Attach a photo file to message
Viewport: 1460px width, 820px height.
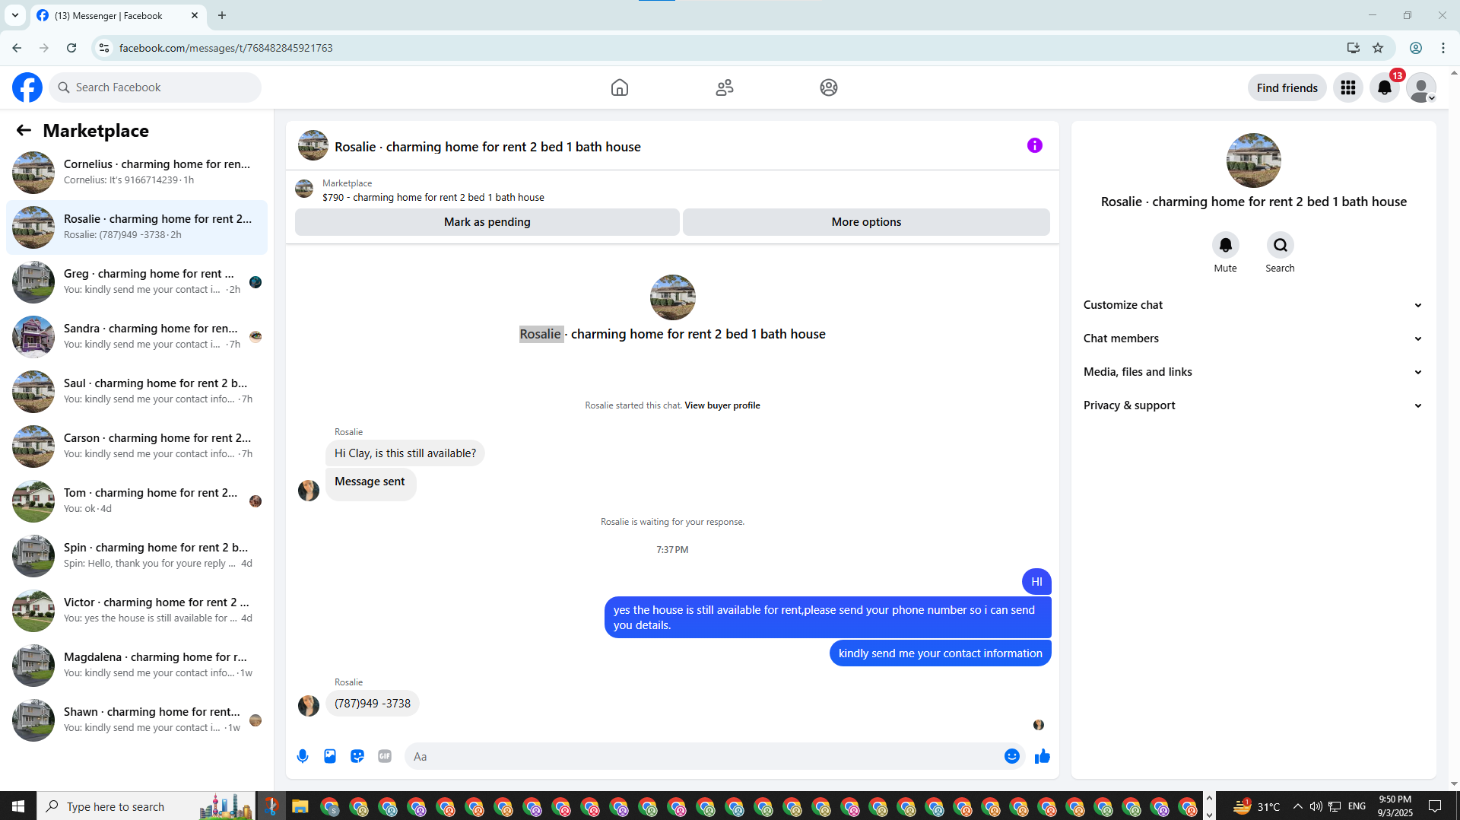click(x=330, y=756)
